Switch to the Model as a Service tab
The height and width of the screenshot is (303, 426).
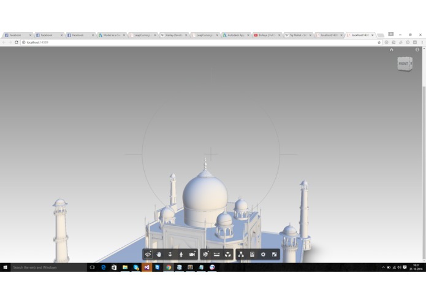(x=112, y=35)
